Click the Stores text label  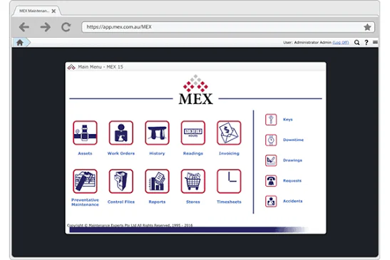tap(193, 202)
